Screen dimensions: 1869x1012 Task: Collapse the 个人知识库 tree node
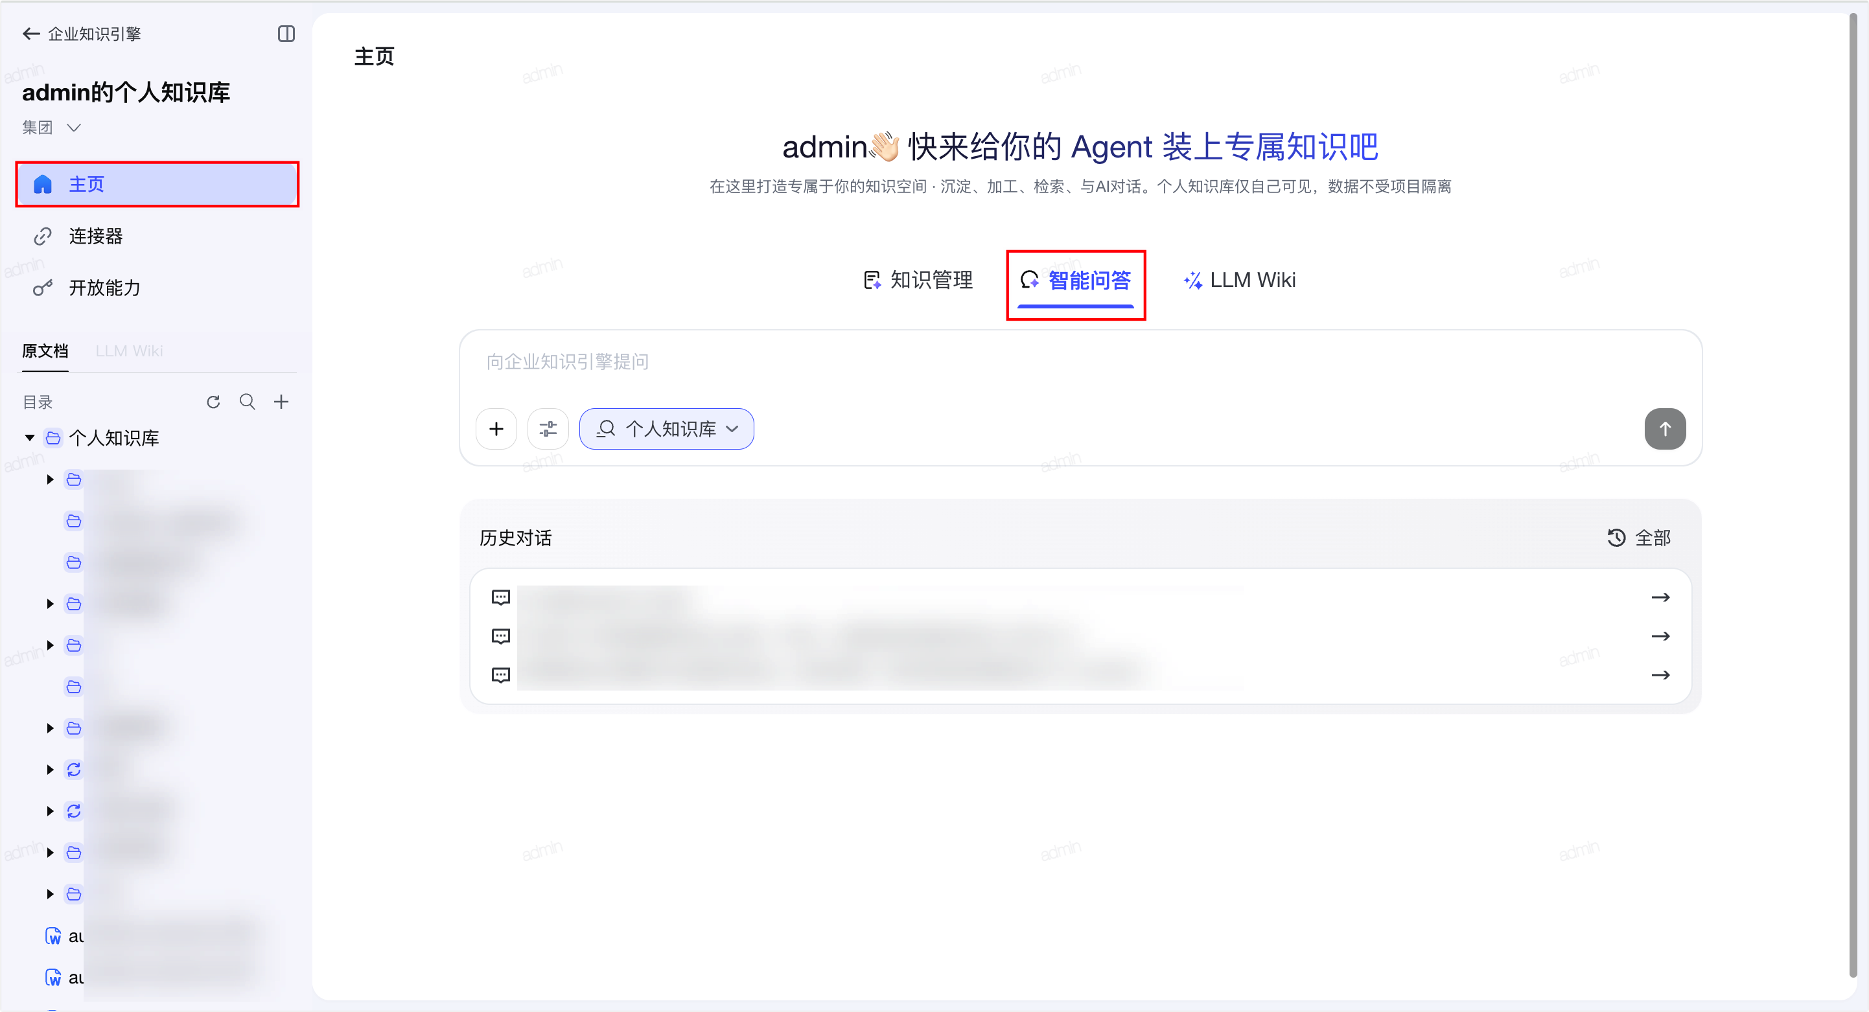pyautogui.click(x=30, y=437)
